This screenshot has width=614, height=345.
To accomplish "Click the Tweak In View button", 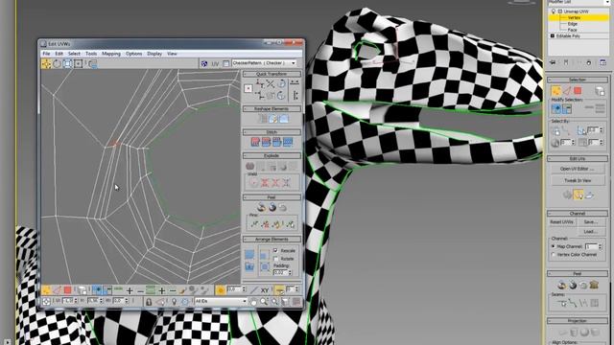I will click(x=578, y=181).
